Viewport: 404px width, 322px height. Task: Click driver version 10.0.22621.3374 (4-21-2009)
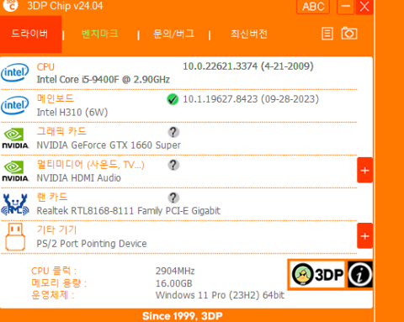tap(248, 66)
